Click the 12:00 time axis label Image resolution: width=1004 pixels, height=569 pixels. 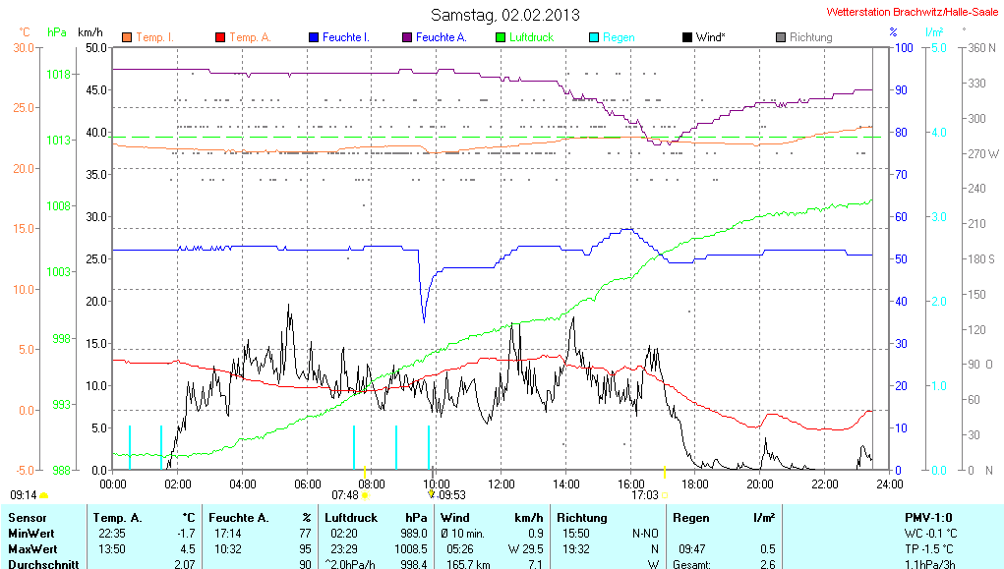pos(501,484)
